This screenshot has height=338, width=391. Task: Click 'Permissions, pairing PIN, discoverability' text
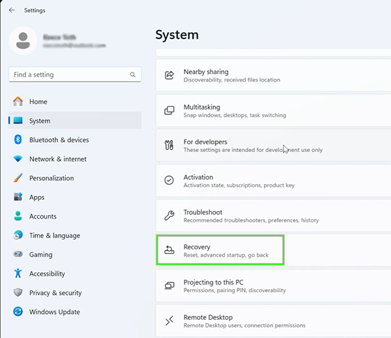[235, 290]
